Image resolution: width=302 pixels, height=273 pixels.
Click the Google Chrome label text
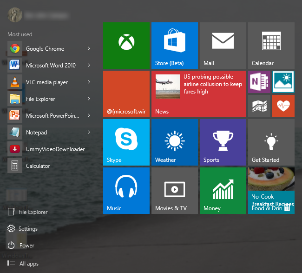[x=45, y=49]
